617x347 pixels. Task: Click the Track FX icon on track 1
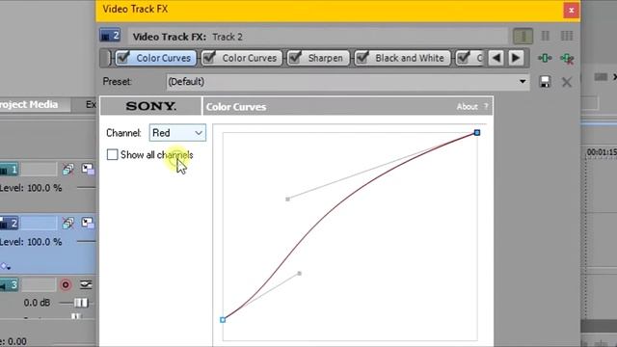coord(68,170)
